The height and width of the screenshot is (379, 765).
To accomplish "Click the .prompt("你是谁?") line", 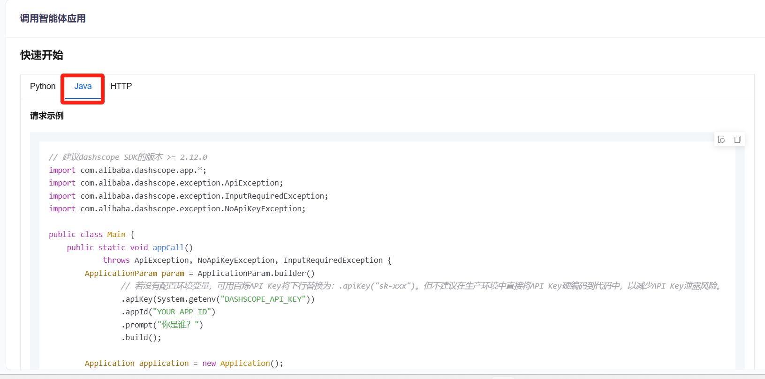I will point(162,325).
